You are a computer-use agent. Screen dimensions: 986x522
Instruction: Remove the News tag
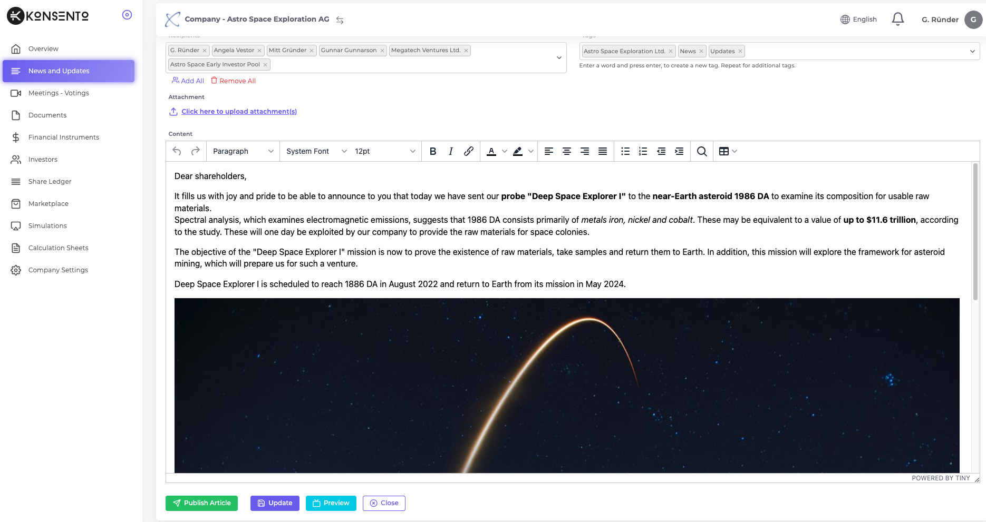701,51
